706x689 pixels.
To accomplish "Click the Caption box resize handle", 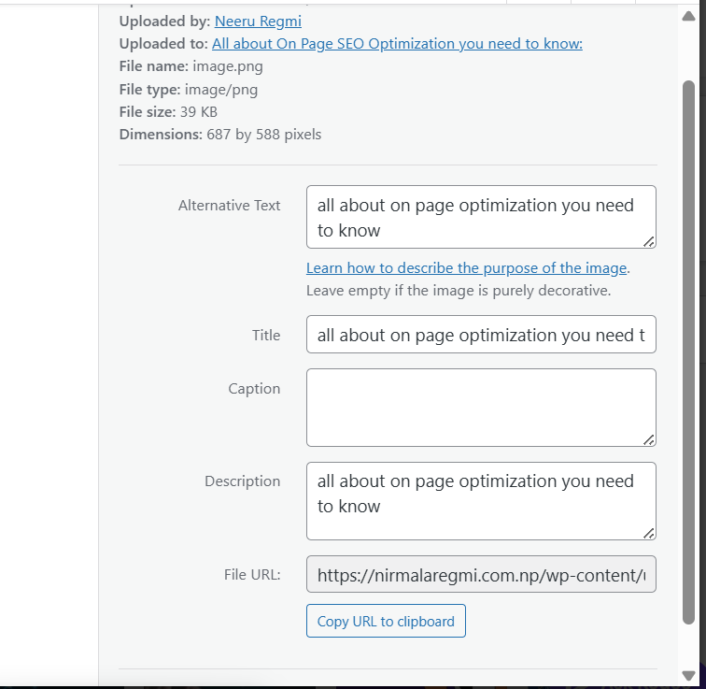I will (x=649, y=439).
